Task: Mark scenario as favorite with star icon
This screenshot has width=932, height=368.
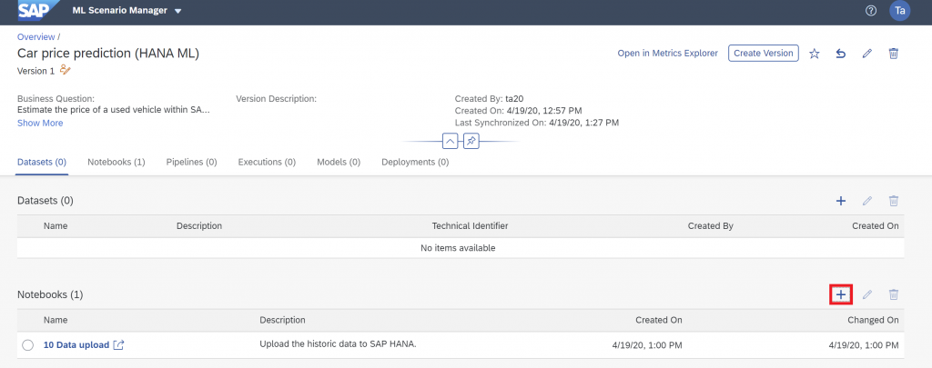Action: click(x=815, y=54)
